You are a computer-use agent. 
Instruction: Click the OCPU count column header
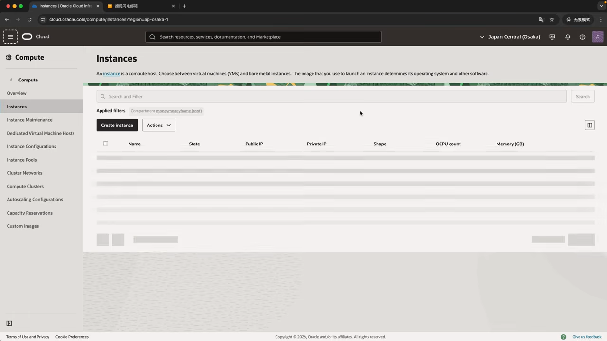coord(448,144)
